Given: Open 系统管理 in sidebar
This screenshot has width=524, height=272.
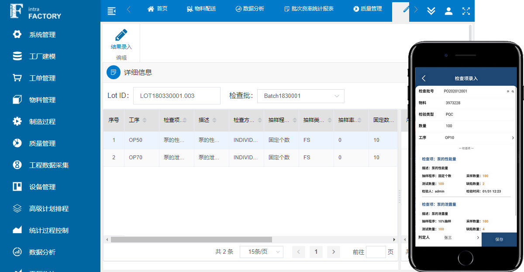Looking at the screenshot, I should [x=42, y=35].
